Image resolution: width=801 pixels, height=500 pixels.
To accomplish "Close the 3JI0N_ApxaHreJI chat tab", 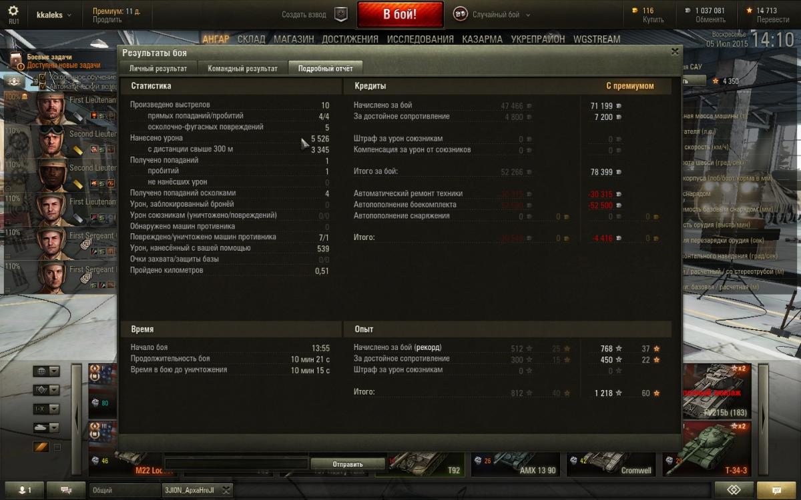I will tap(226, 490).
